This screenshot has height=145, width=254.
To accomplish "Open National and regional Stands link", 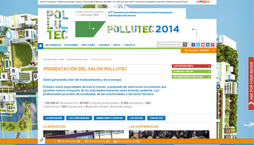I will click(177, 2).
